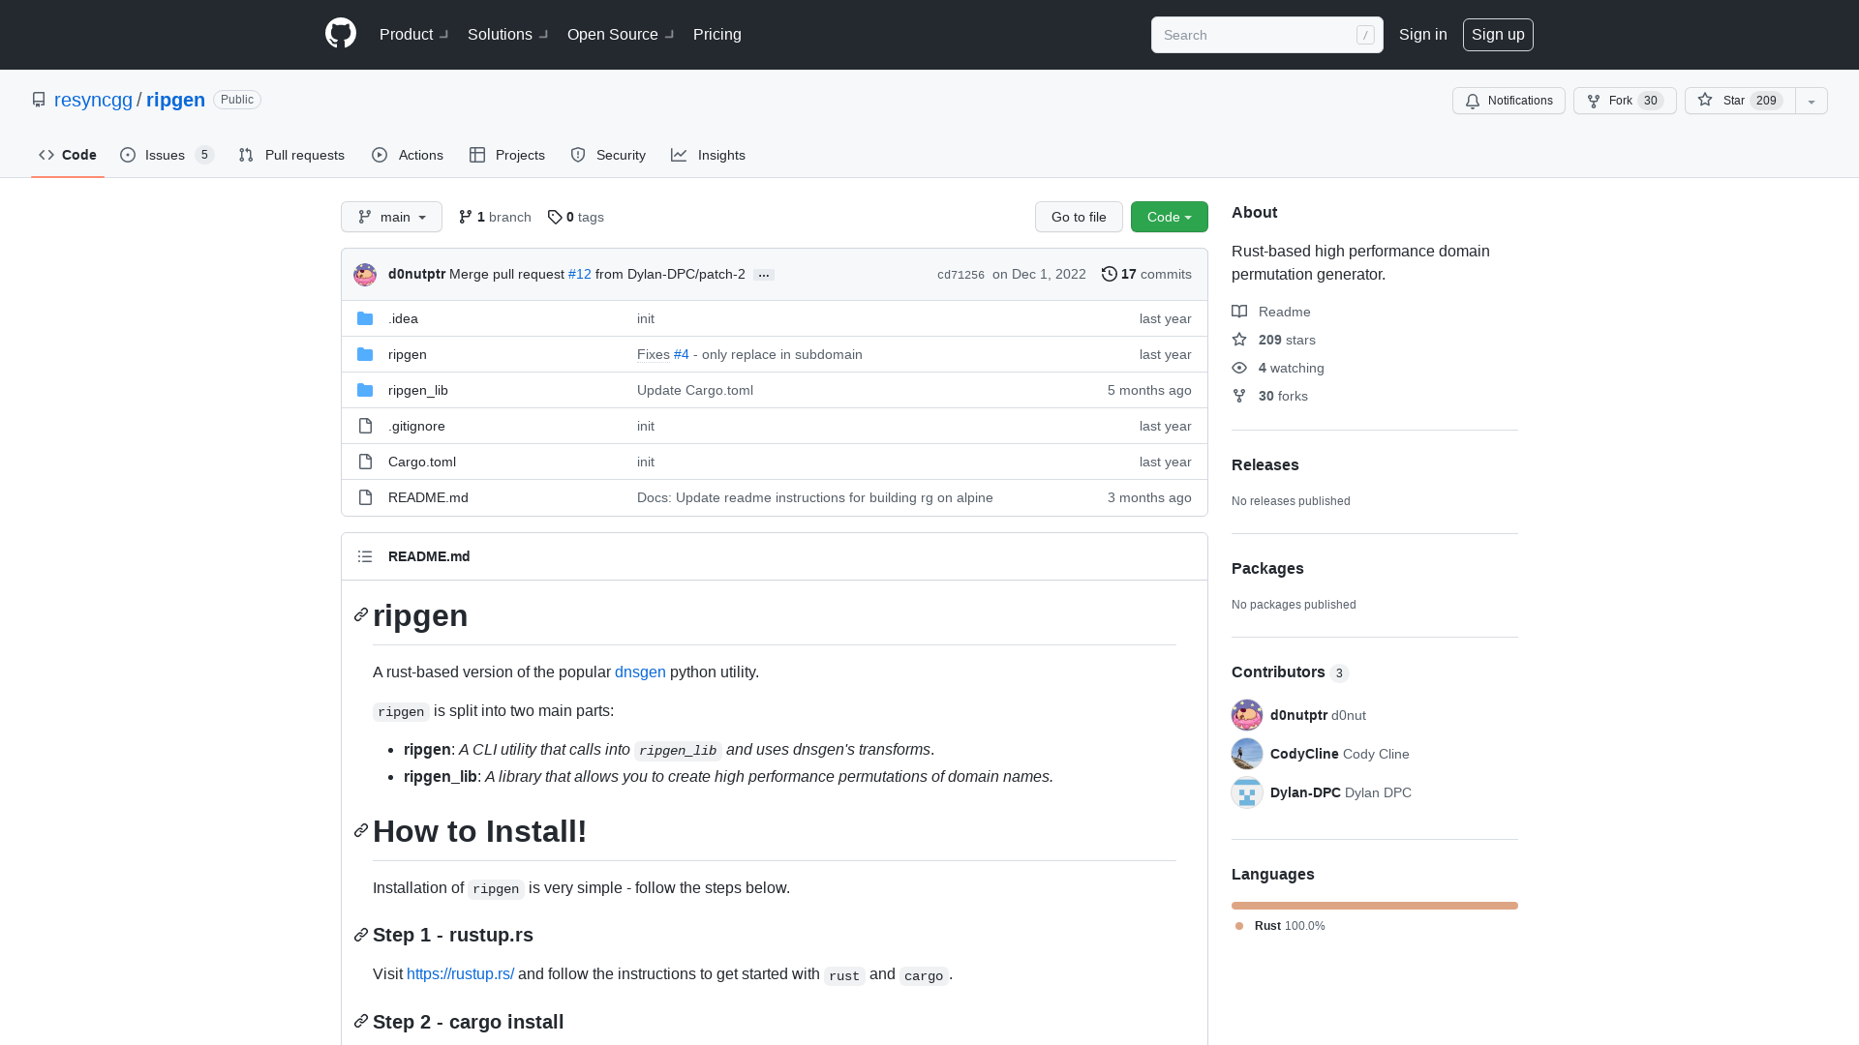Open the Security tab

(608, 155)
